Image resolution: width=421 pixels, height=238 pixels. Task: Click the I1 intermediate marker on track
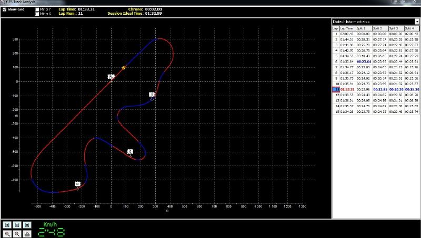click(152, 95)
